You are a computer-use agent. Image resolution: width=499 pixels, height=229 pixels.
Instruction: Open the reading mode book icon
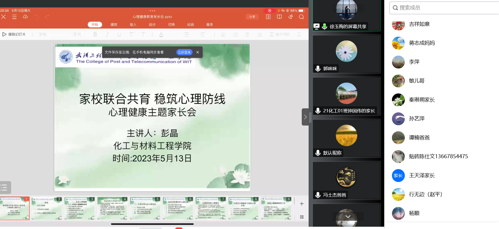[x=279, y=17]
